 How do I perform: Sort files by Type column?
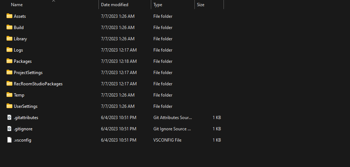click(x=158, y=5)
